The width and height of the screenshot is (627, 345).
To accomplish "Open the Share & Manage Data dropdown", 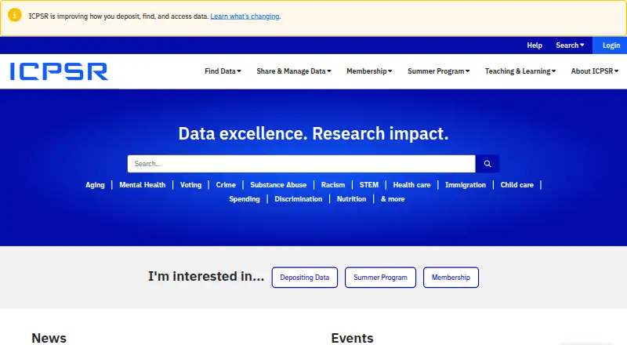I will [x=294, y=71].
